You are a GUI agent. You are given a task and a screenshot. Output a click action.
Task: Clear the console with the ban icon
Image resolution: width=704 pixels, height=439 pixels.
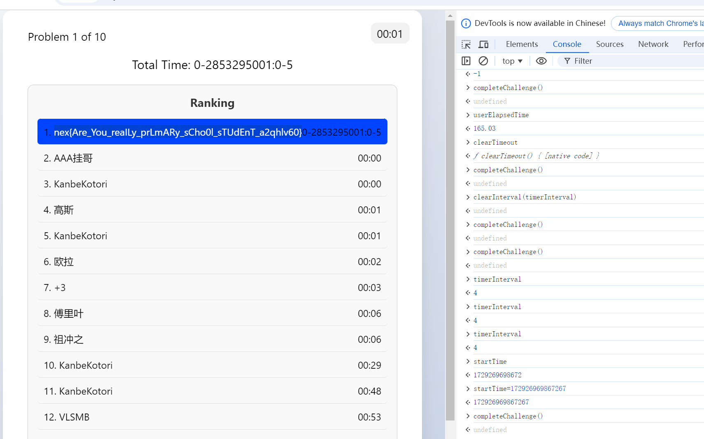pos(483,61)
